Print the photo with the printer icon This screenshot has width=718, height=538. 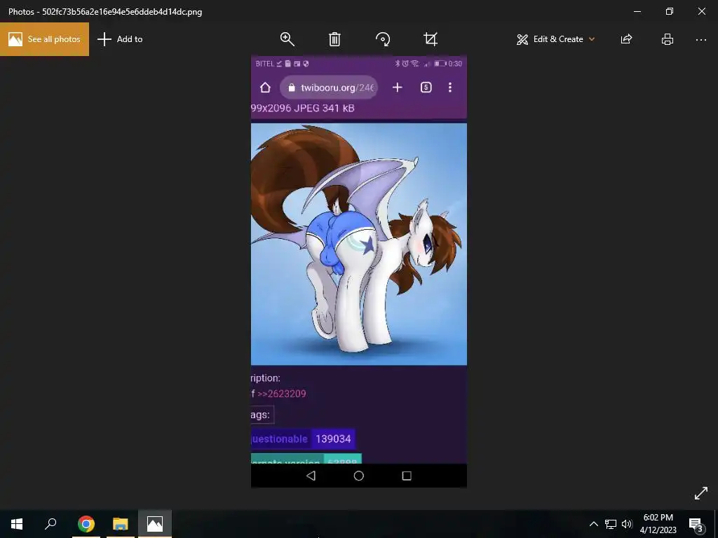(668, 39)
